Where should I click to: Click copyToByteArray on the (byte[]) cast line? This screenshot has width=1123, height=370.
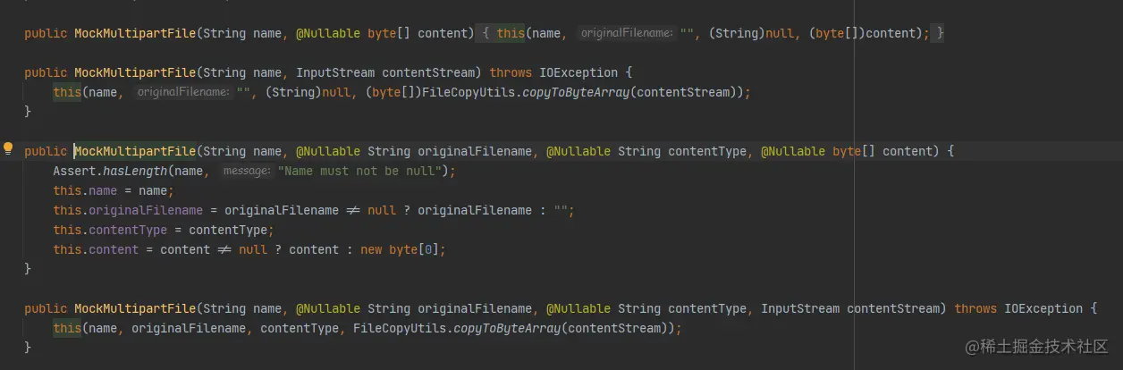576,92
